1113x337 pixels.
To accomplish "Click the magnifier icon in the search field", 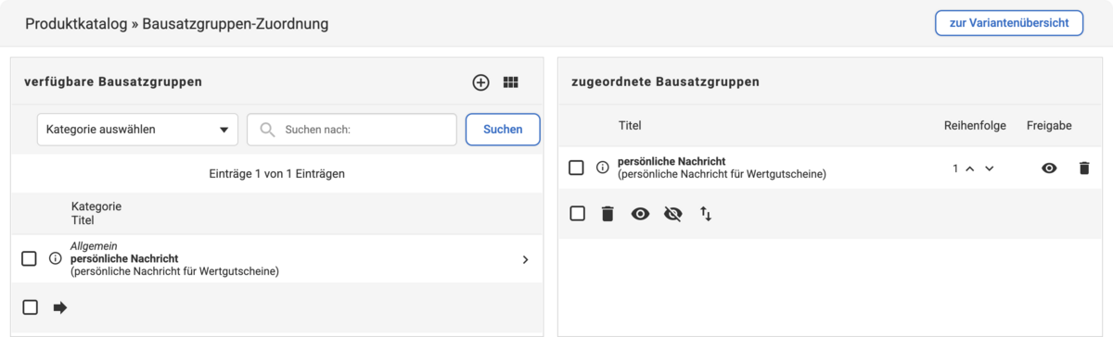I will pyautogui.click(x=267, y=130).
